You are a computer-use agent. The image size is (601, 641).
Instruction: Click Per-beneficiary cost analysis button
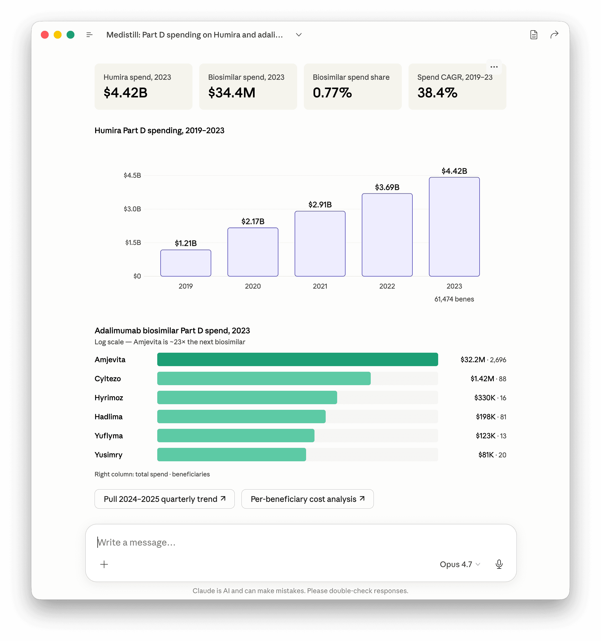(x=307, y=499)
